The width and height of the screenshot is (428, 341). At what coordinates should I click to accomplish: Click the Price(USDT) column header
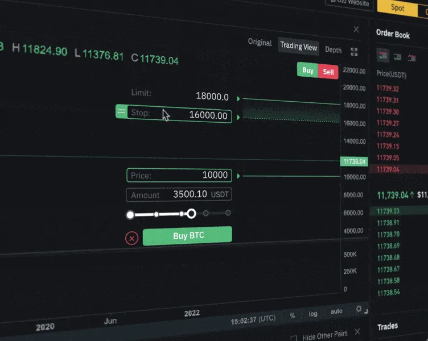point(391,74)
